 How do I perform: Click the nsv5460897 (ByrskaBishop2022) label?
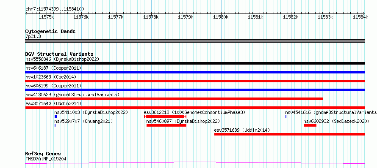pyautogui.click(x=183, y=121)
